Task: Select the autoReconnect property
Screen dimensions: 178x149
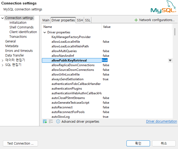Action: pos(62,107)
